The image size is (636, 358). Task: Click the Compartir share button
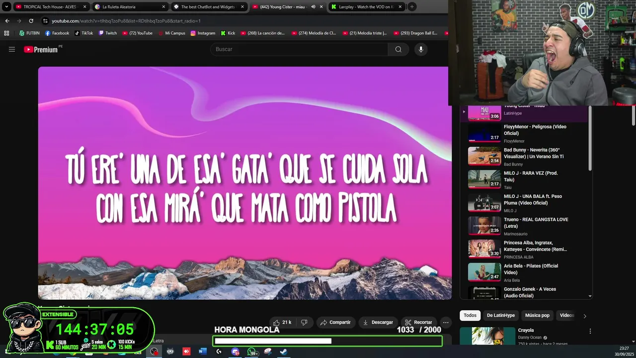point(335,322)
